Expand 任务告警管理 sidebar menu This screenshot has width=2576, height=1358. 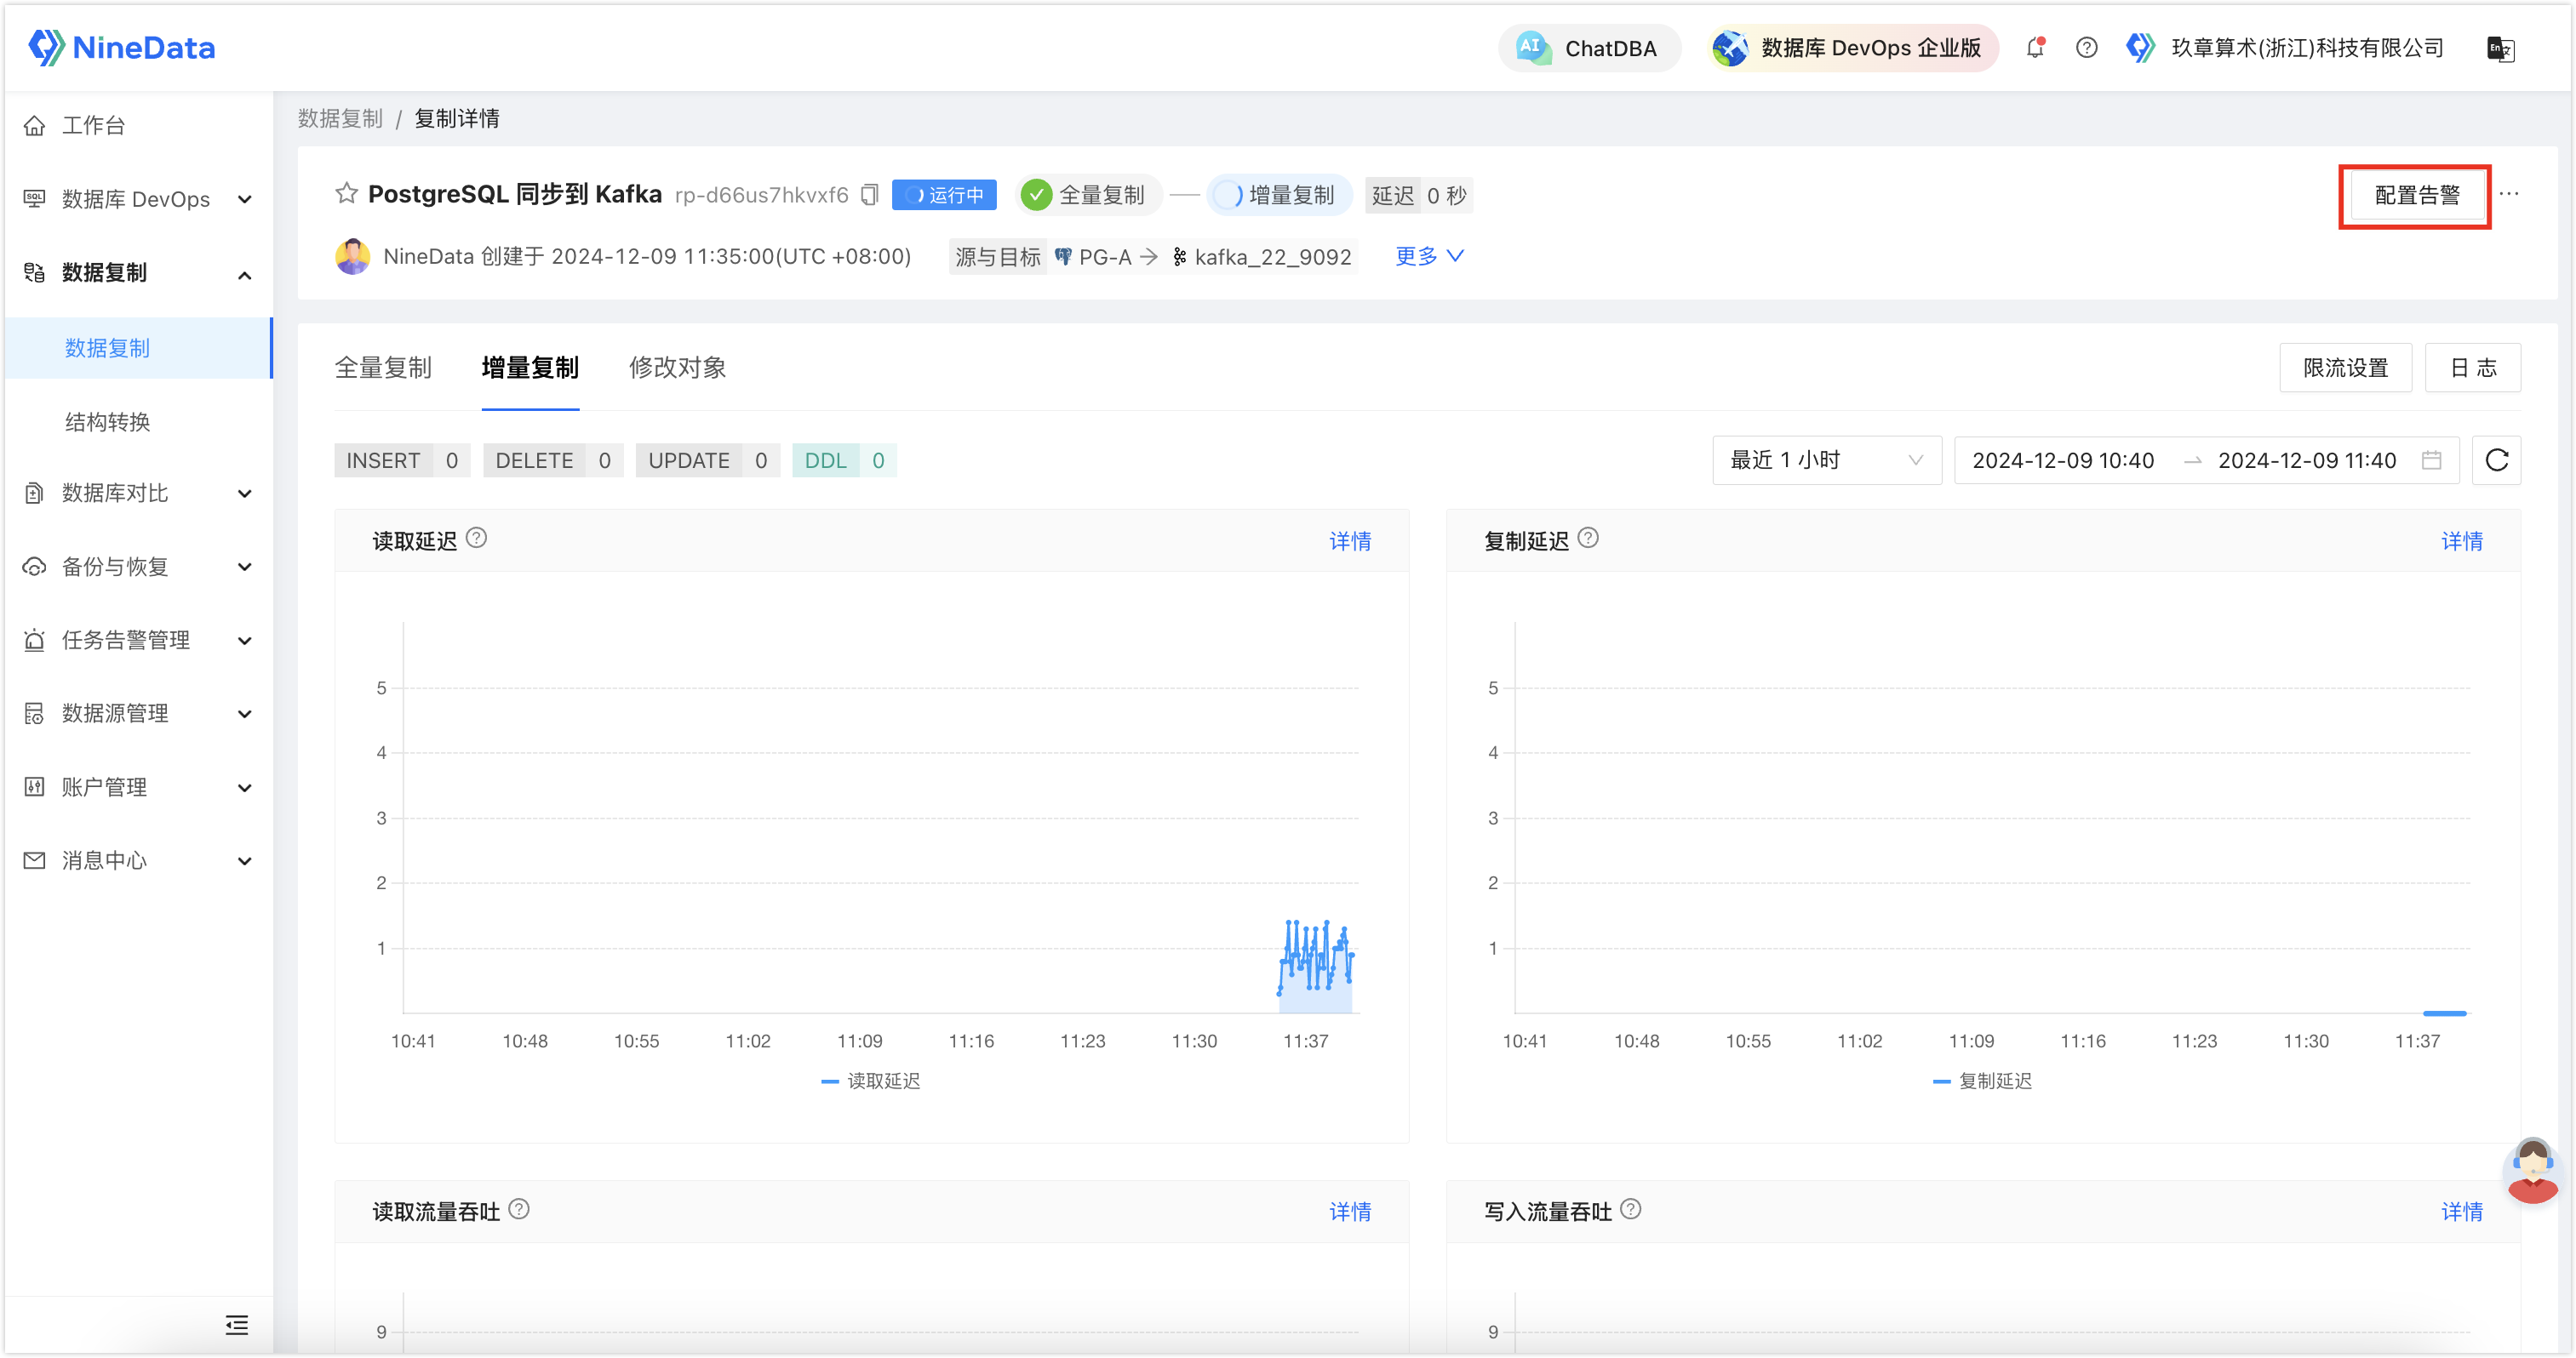(x=138, y=640)
